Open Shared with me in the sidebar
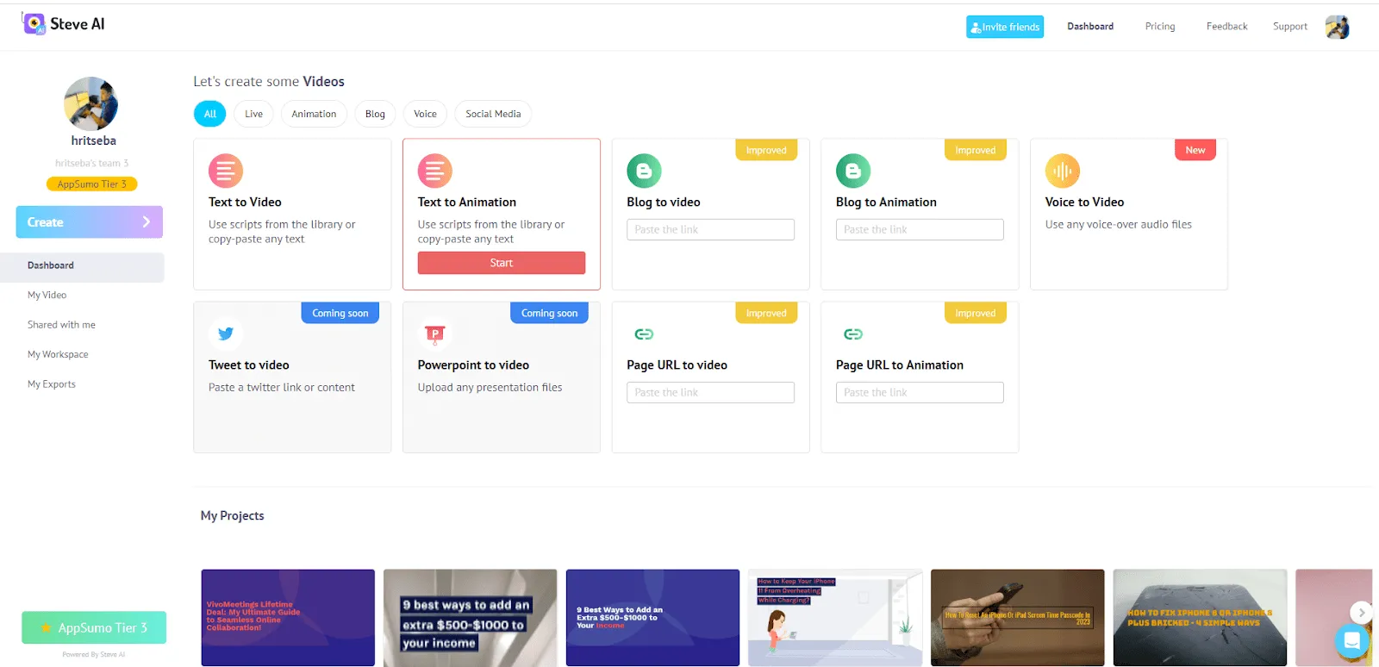The height and width of the screenshot is (667, 1379). [x=61, y=325]
